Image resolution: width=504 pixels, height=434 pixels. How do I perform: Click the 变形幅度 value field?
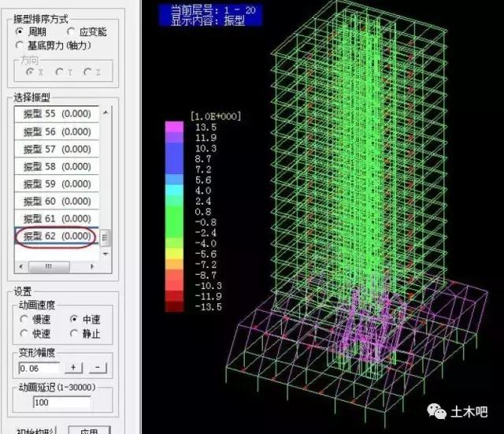[x=39, y=369]
